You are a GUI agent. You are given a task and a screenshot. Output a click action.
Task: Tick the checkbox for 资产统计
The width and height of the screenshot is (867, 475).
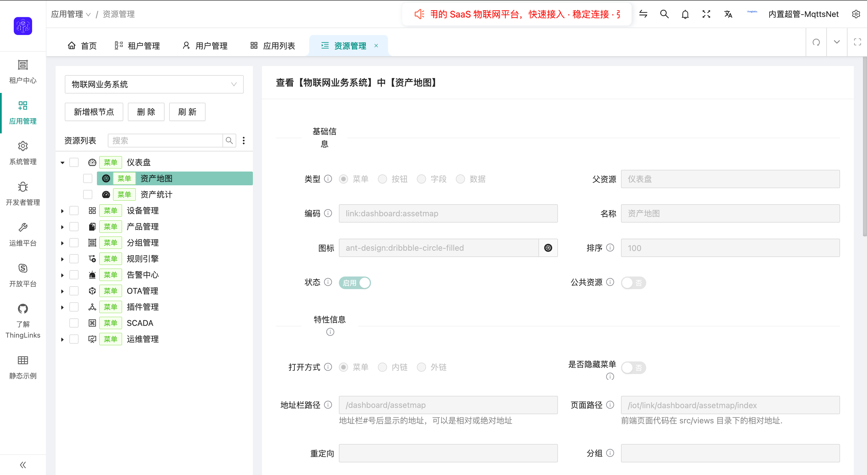[x=88, y=194]
